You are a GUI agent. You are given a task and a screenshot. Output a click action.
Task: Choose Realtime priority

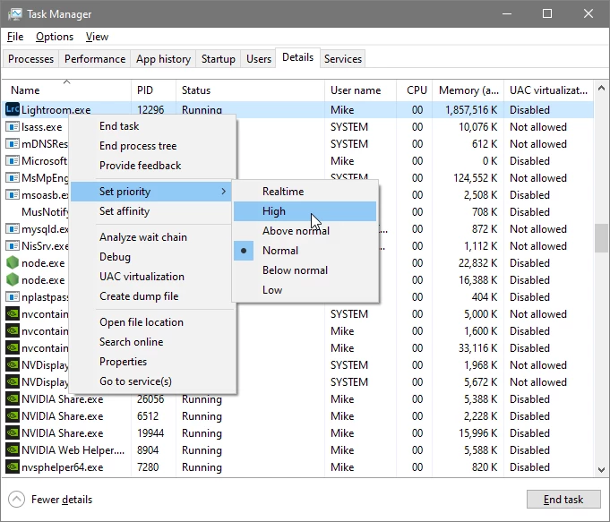point(305,192)
